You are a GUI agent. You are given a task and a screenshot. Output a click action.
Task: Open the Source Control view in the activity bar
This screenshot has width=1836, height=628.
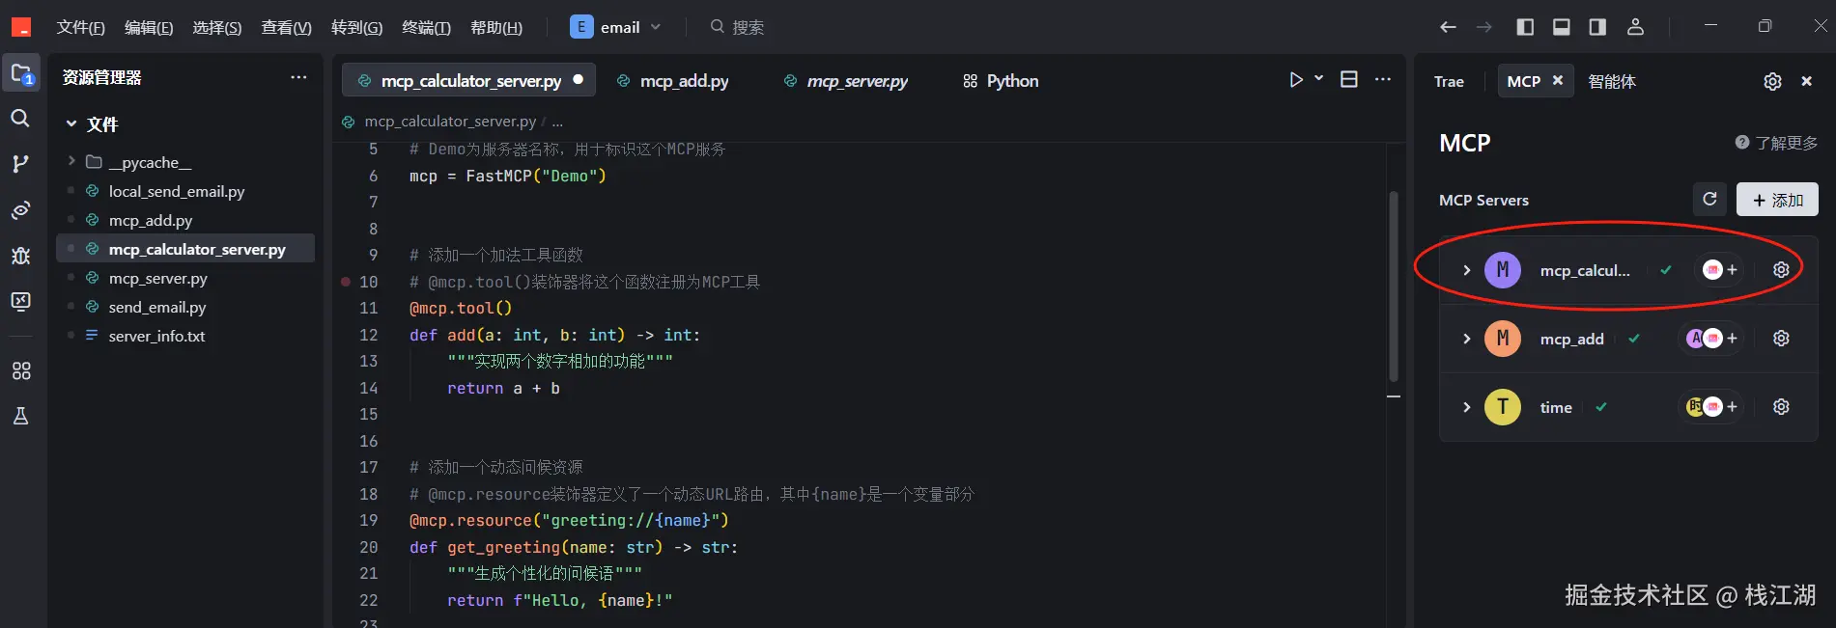pyautogui.click(x=20, y=164)
